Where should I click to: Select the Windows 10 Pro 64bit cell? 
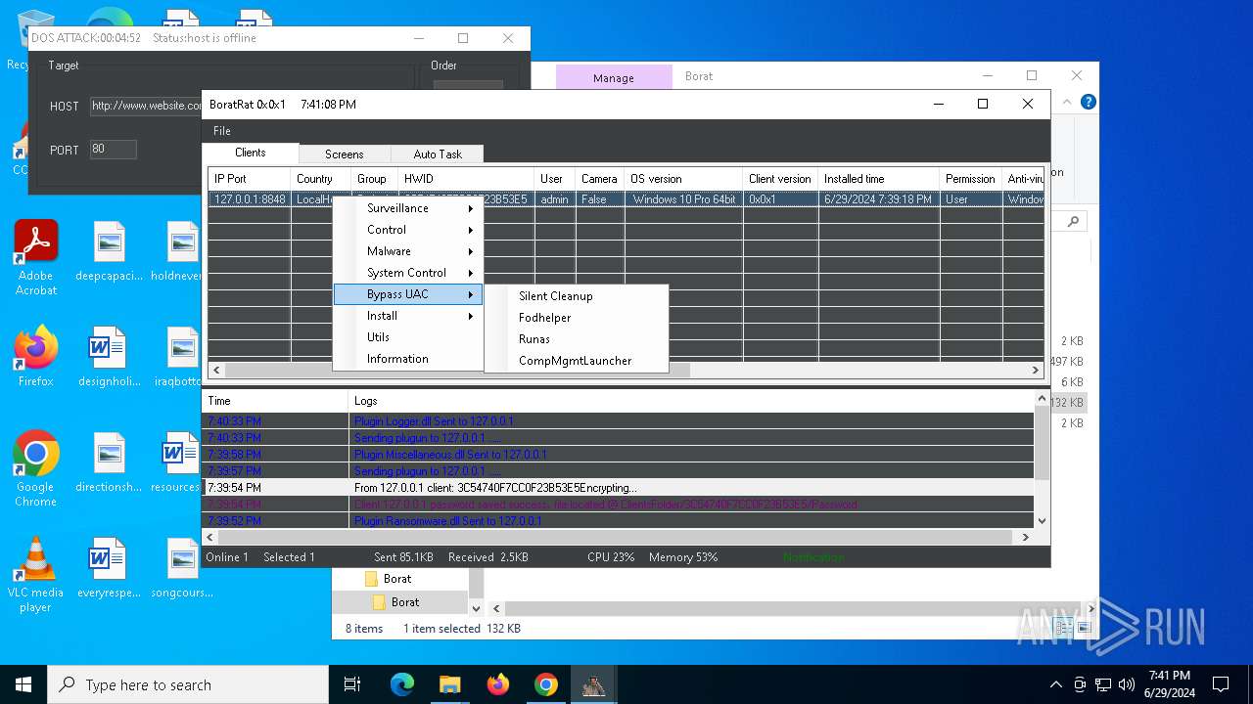click(x=683, y=199)
